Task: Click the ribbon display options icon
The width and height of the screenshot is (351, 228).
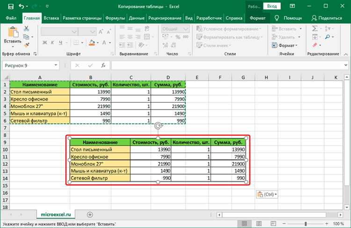Action: [x=292, y=6]
